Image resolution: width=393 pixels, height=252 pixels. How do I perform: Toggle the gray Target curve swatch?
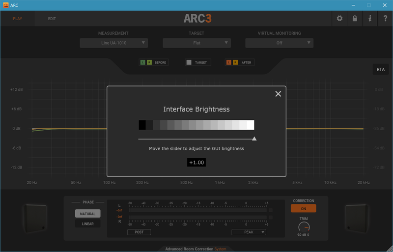(x=189, y=62)
